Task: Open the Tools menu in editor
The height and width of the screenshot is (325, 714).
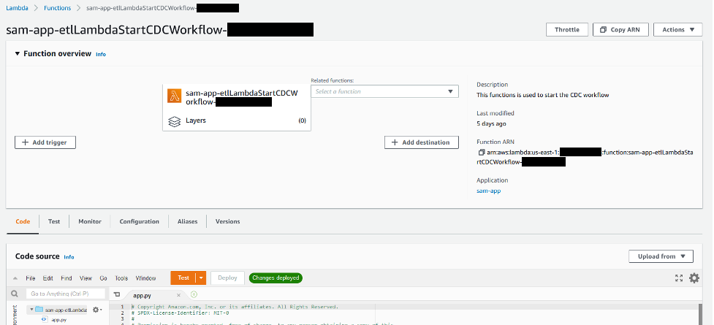Action: click(121, 278)
